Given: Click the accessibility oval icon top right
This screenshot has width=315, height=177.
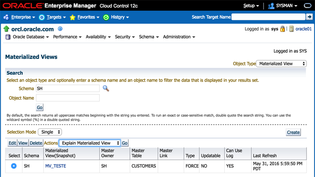Looking at the screenshot, I should tap(308, 6).
